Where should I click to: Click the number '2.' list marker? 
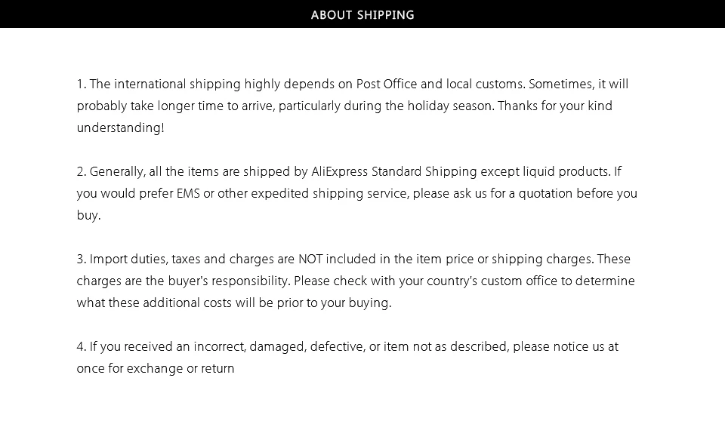point(82,171)
